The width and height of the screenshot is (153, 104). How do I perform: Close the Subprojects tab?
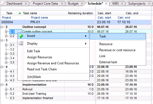(149, 4)
